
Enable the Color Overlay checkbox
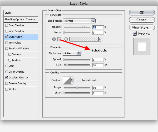click(7, 72)
